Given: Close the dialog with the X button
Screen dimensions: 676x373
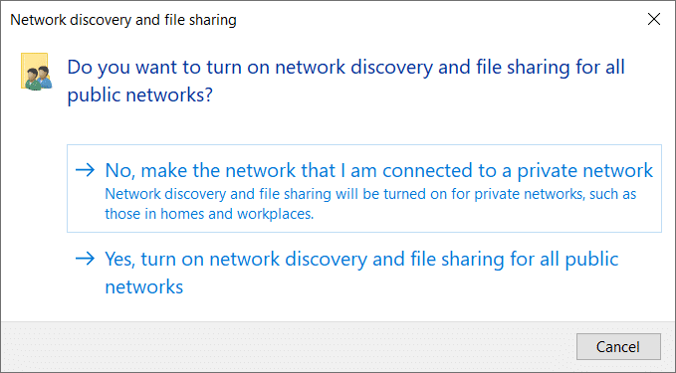Looking at the screenshot, I should coord(653,19).
